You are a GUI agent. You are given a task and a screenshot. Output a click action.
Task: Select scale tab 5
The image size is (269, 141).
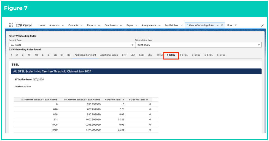coord(43,55)
